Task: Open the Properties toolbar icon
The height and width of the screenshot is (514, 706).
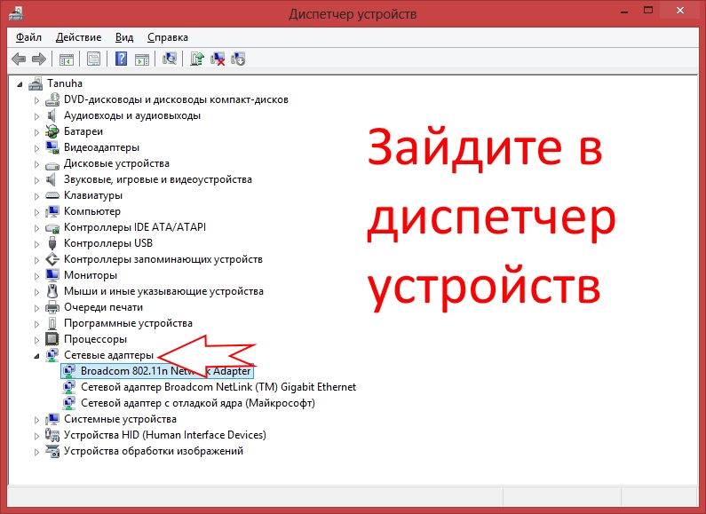Action: tap(93, 59)
